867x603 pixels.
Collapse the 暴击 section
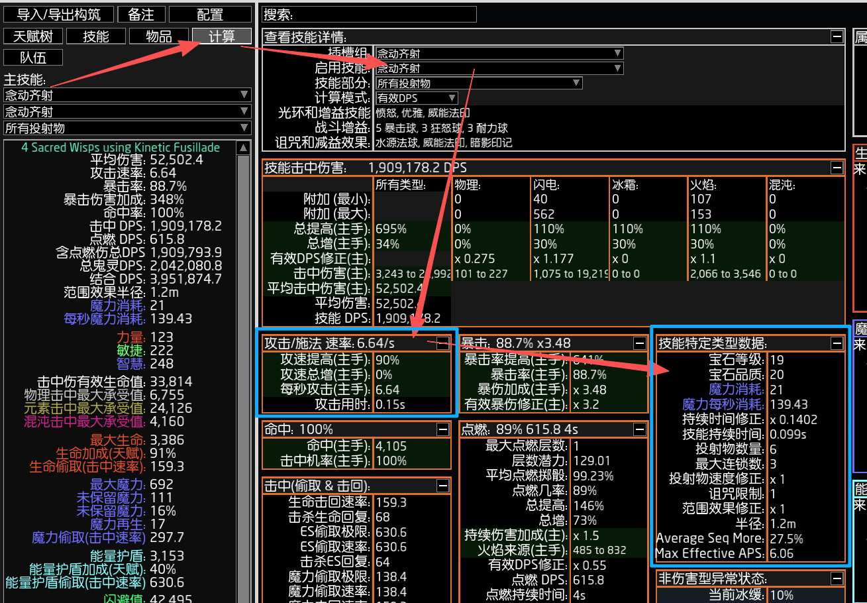639,343
